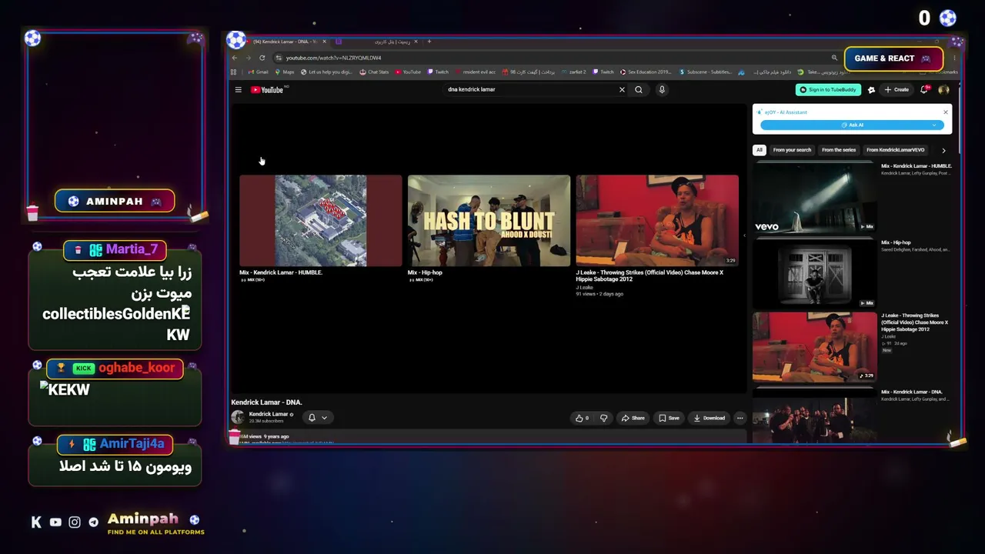Save the video using Save button
The height and width of the screenshot is (554, 985).
669,418
